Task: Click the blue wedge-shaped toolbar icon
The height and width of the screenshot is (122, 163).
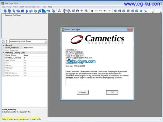Action: 44,11
